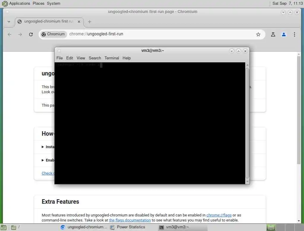Viewport: 304px width, 231px height.
Task: Bookmark this page with the star icon
Action: [258, 34]
